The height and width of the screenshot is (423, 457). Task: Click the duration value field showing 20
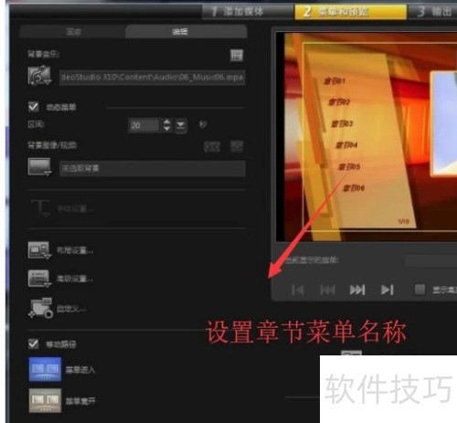(x=143, y=125)
